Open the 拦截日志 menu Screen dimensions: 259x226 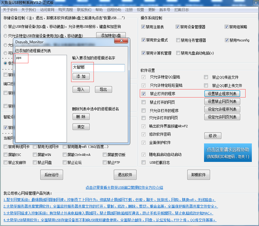coord(182,10)
